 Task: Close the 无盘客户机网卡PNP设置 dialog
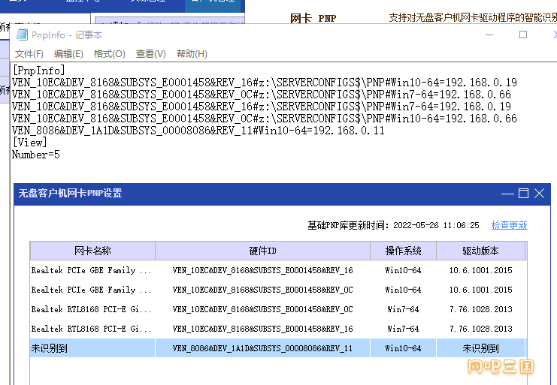point(539,194)
